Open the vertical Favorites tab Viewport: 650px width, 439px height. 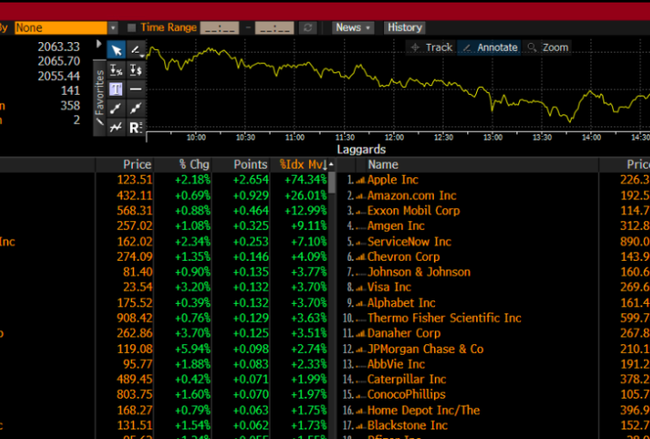click(x=99, y=97)
